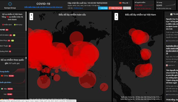Click the Trung Quốc trend chart
Viewport: 178px width, 102px height.
click(18, 71)
